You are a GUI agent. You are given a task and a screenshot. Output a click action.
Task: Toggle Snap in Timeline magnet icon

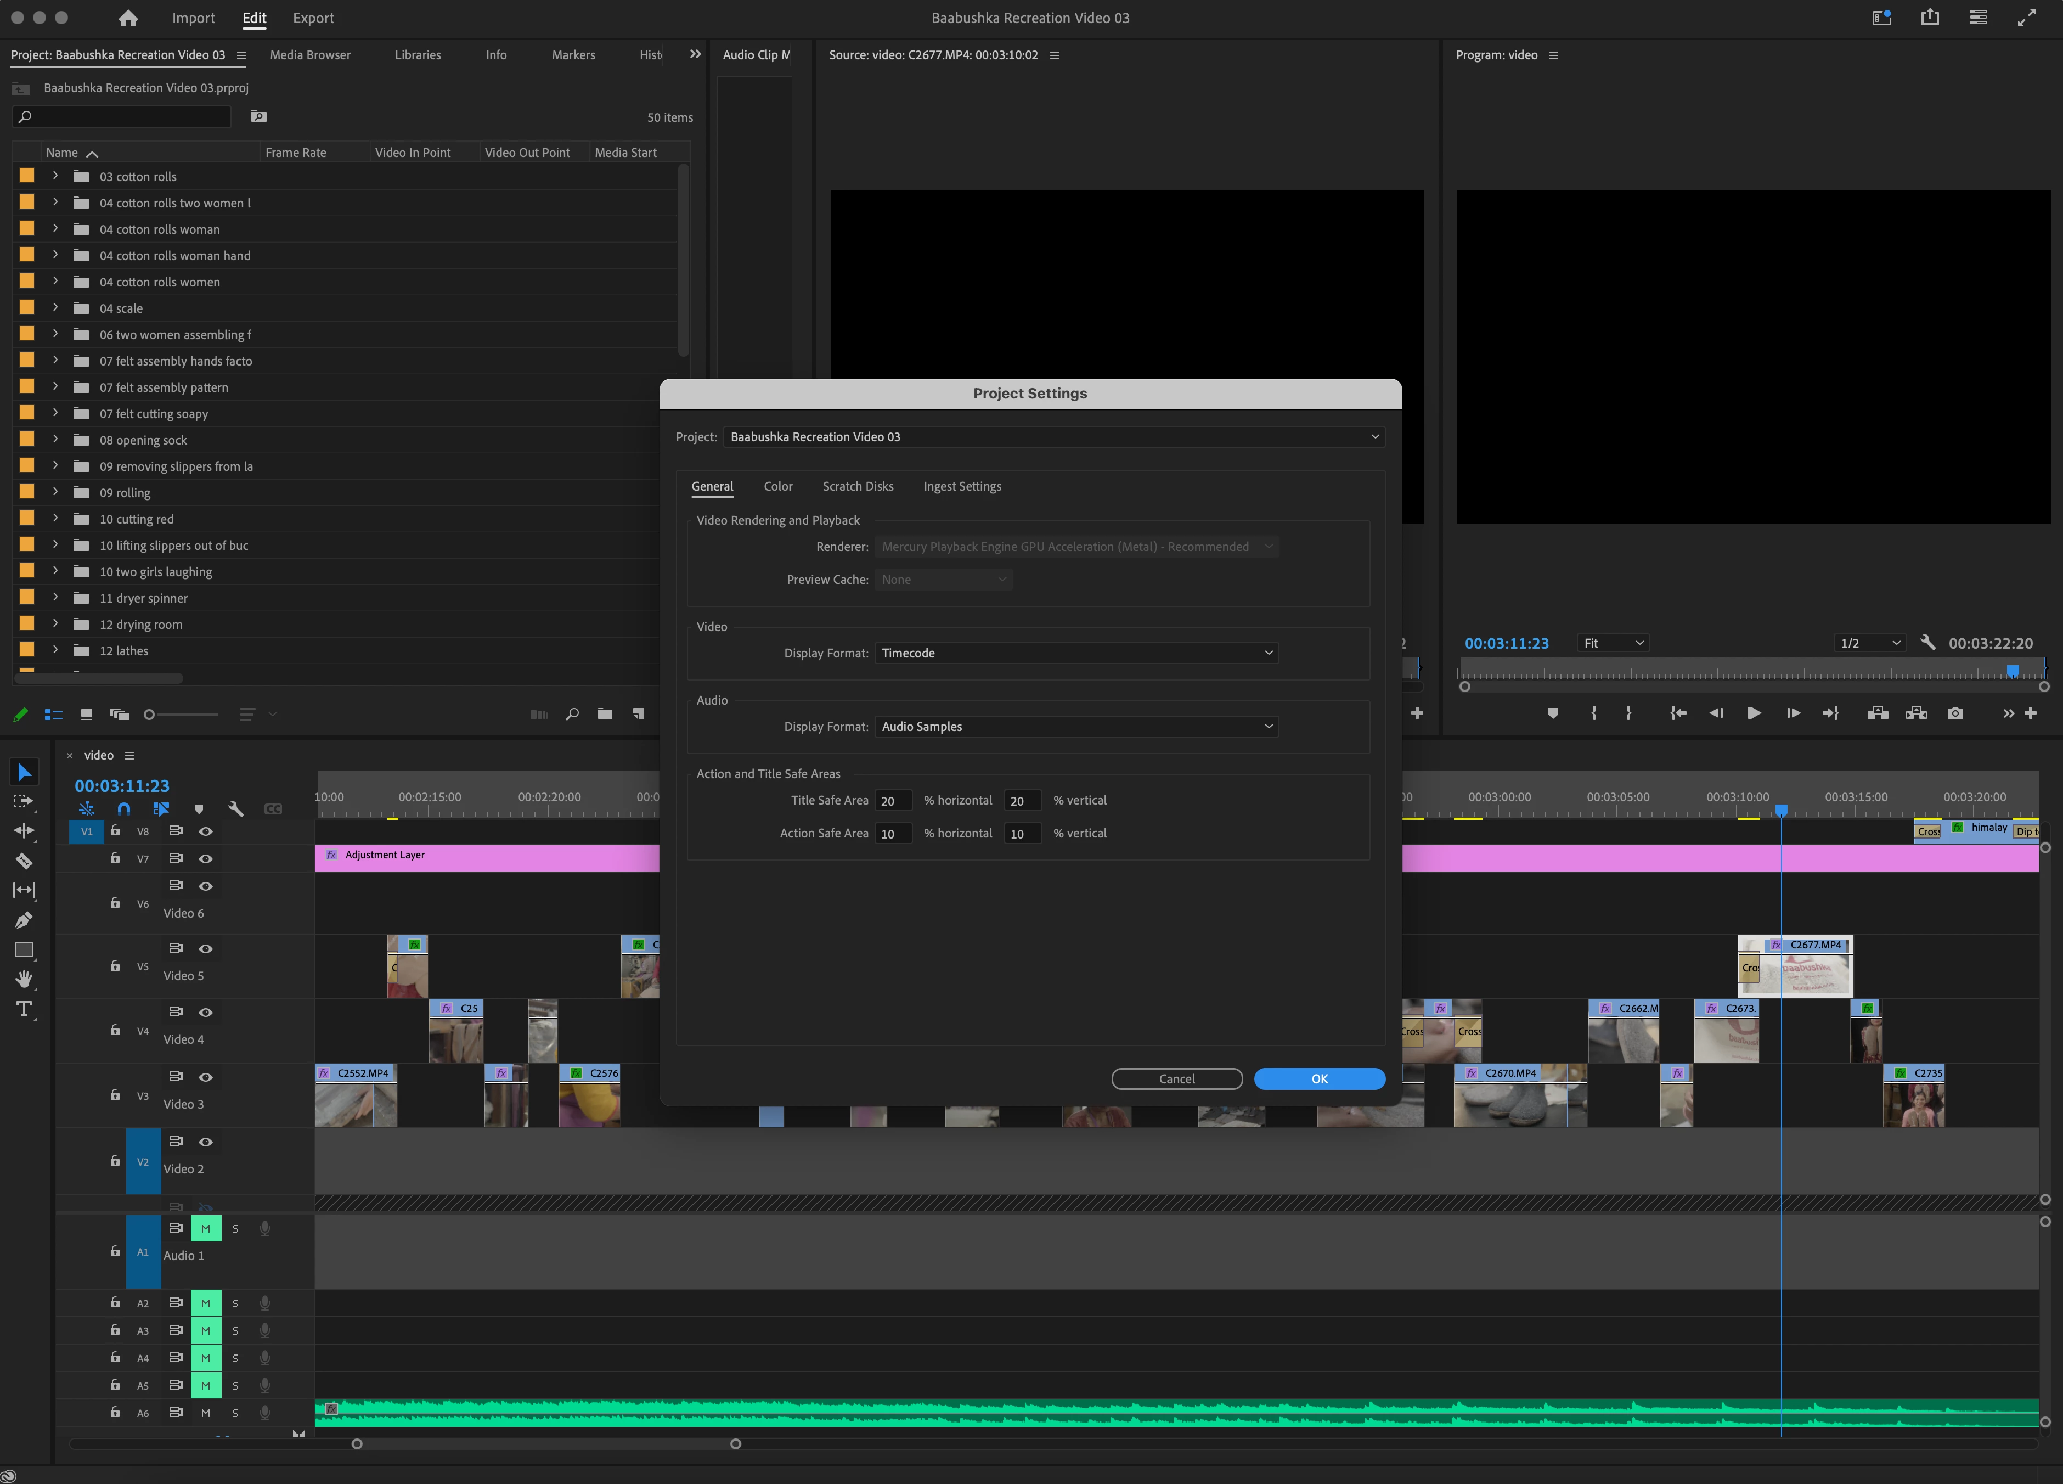[123, 808]
